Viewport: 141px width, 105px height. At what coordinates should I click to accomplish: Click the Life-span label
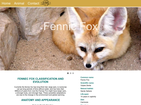85,94
